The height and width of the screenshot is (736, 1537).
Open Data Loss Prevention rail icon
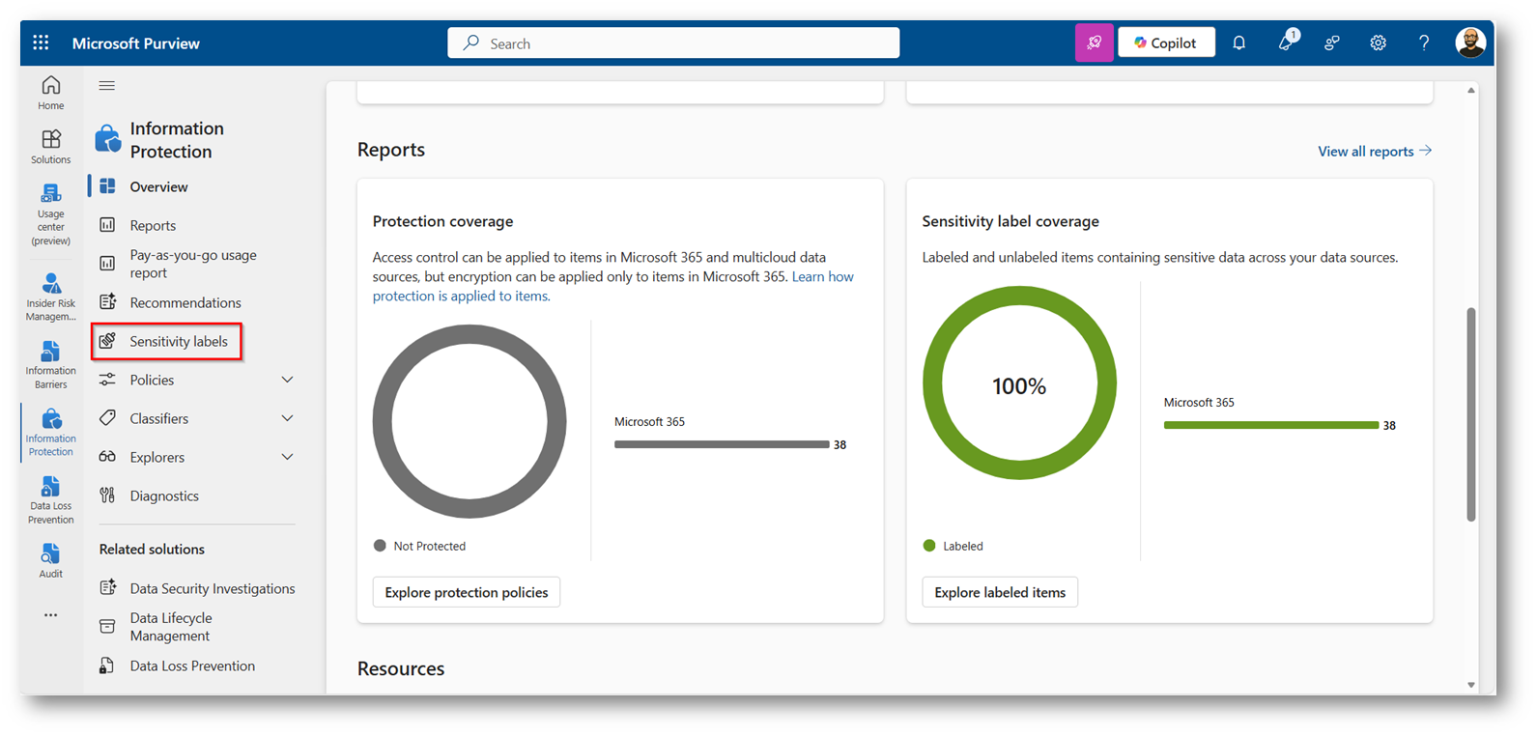pyautogui.click(x=50, y=498)
